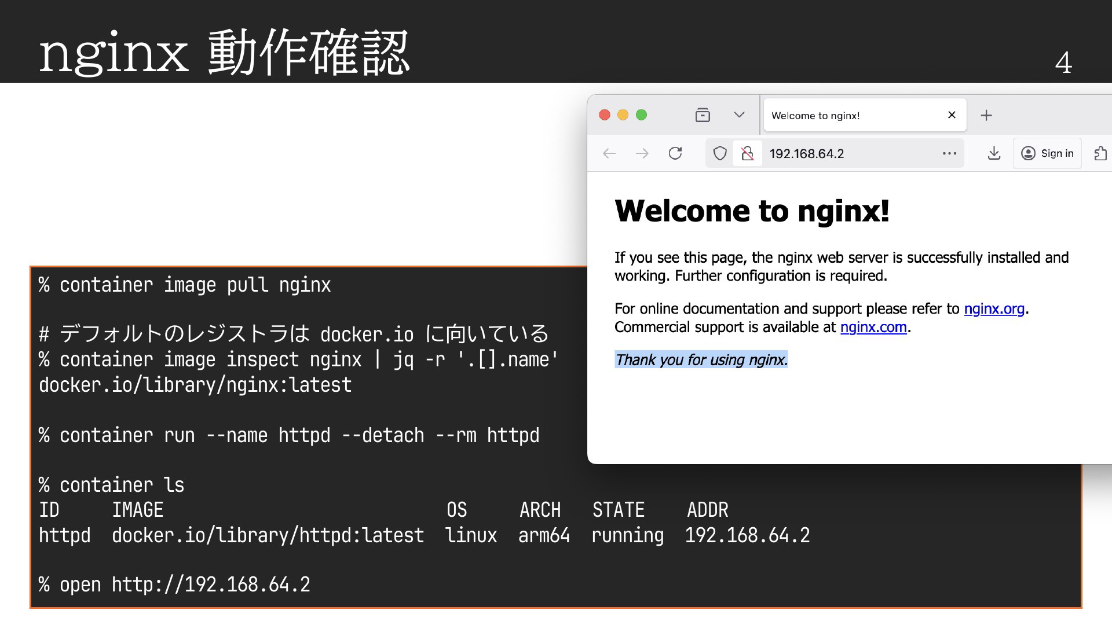Click the yellow minimize window button
The image size is (1112, 625).
[623, 115]
